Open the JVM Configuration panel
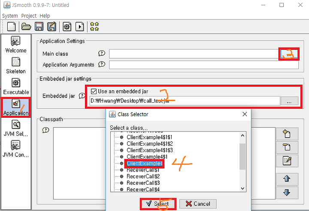Image resolution: width=309 pixels, height=211 pixels. (16, 149)
